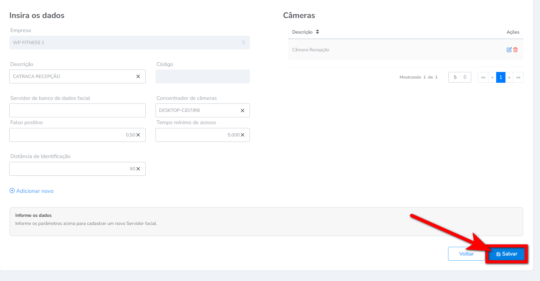Go to previous page of cameras

pyautogui.click(x=492, y=77)
